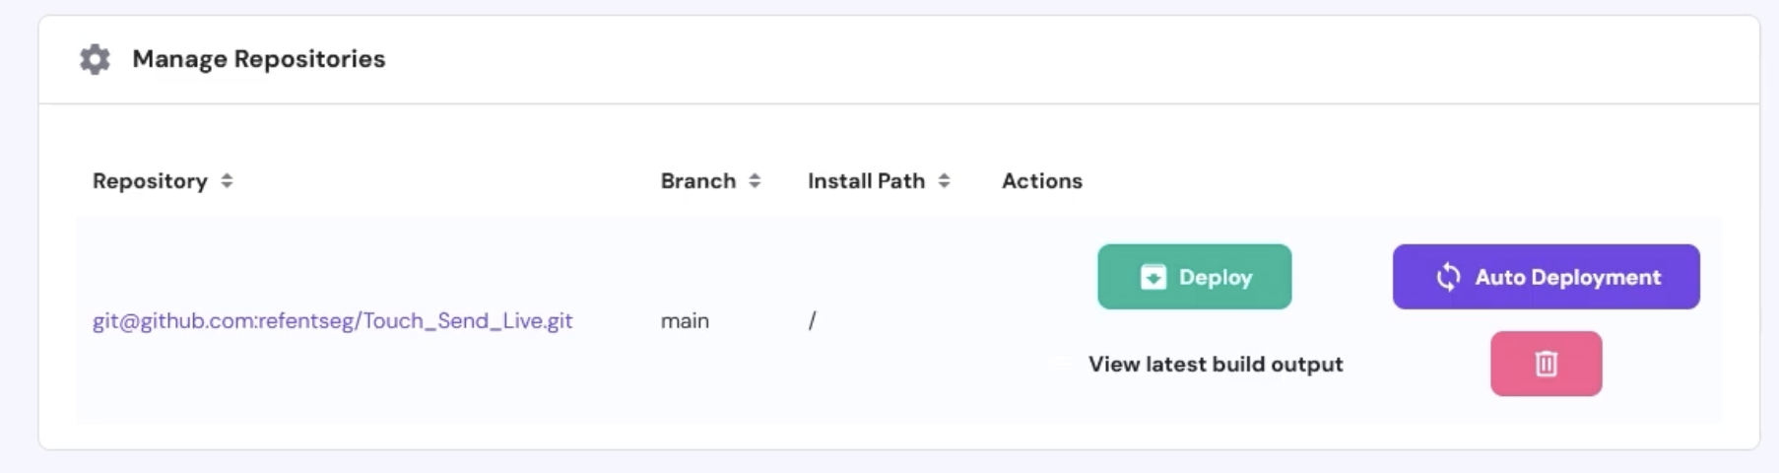The width and height of the screenshot is (1779, 473).
Task: Click the Deploy button's box icon
Action: 1153,278
